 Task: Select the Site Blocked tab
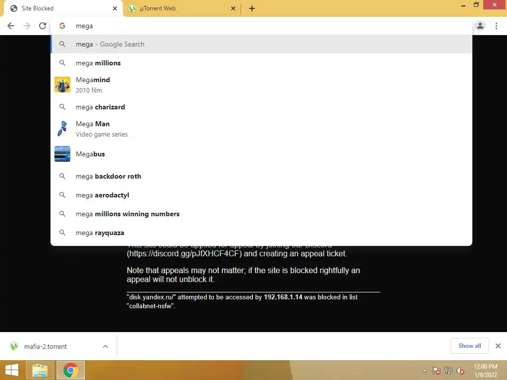(63, 8)
